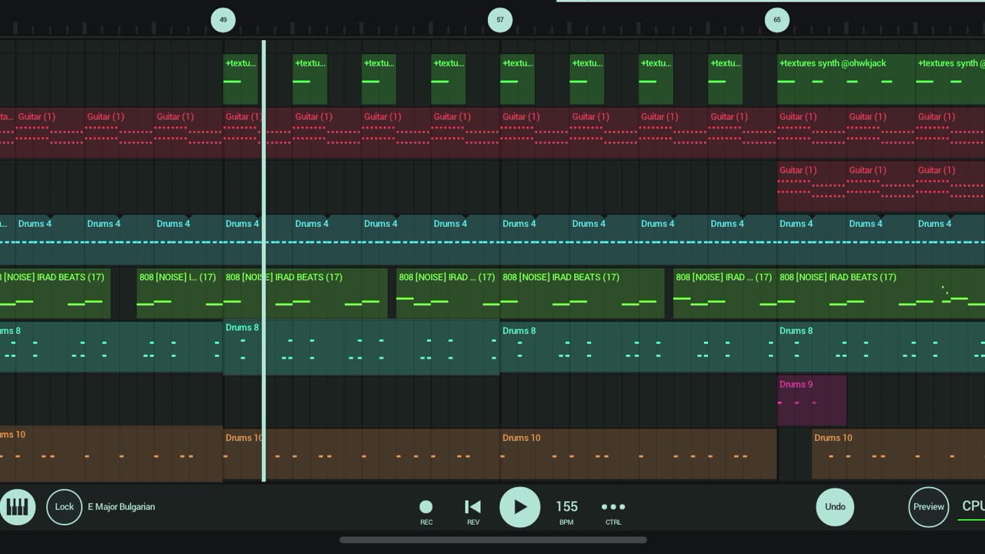Jump to bar 49 marker
The height and width of the screenshot is (554, 985).
(223, 20)
